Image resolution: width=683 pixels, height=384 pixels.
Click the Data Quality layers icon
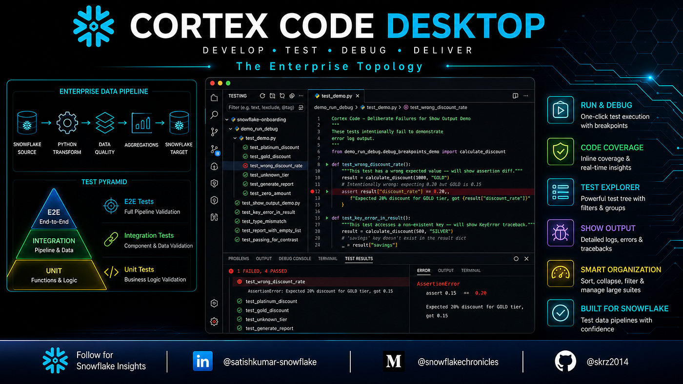coord(104,123)
